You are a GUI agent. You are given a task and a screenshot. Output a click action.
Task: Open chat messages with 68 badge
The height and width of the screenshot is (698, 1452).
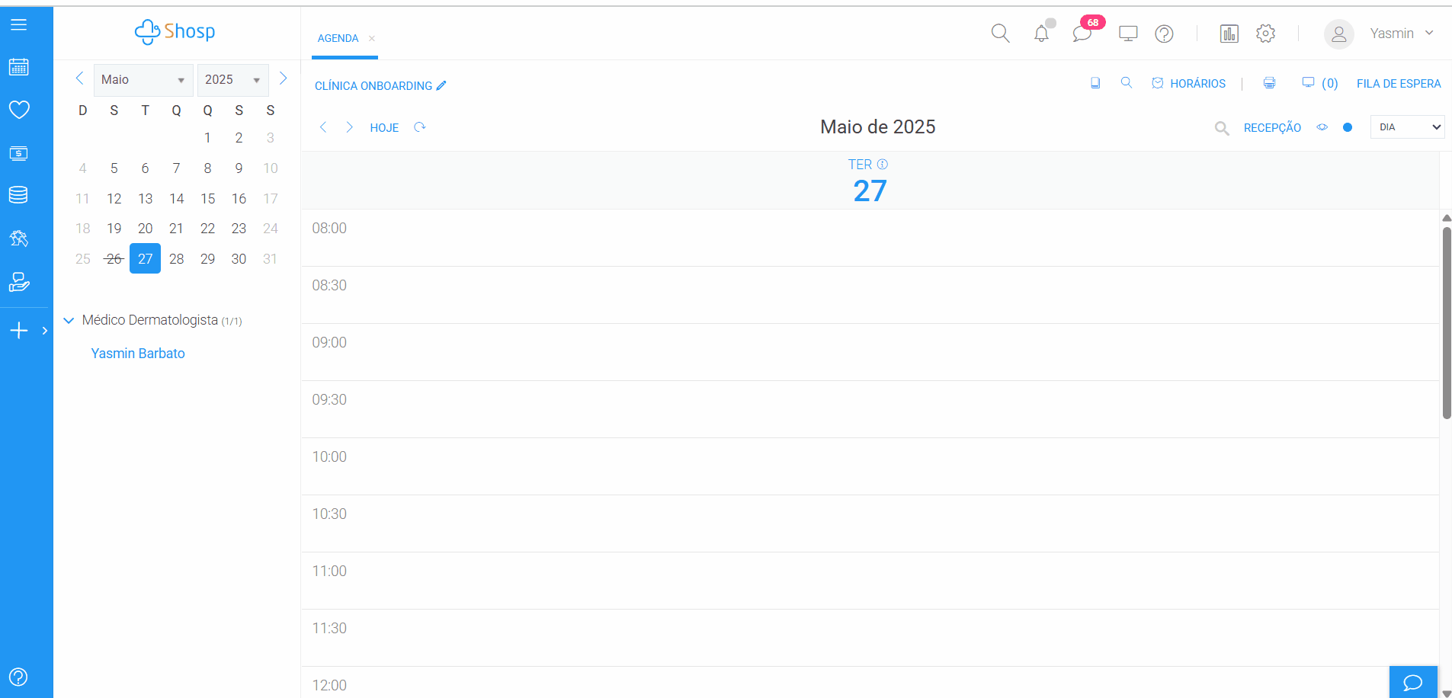pyautogui.click(x=1082, y=34)
